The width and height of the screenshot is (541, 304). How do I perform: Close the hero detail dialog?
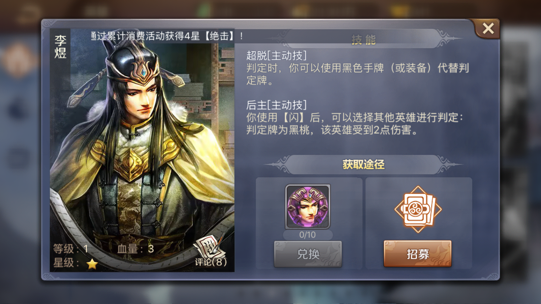click(x=487, y=28)
